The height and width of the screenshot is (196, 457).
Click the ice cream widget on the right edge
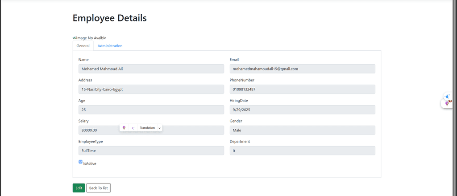[447, 103]
